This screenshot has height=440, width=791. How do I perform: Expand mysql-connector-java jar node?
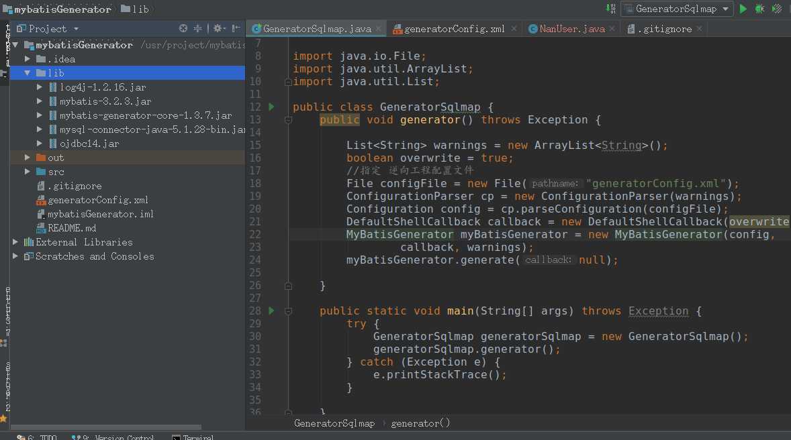click(x=40, y=129)
